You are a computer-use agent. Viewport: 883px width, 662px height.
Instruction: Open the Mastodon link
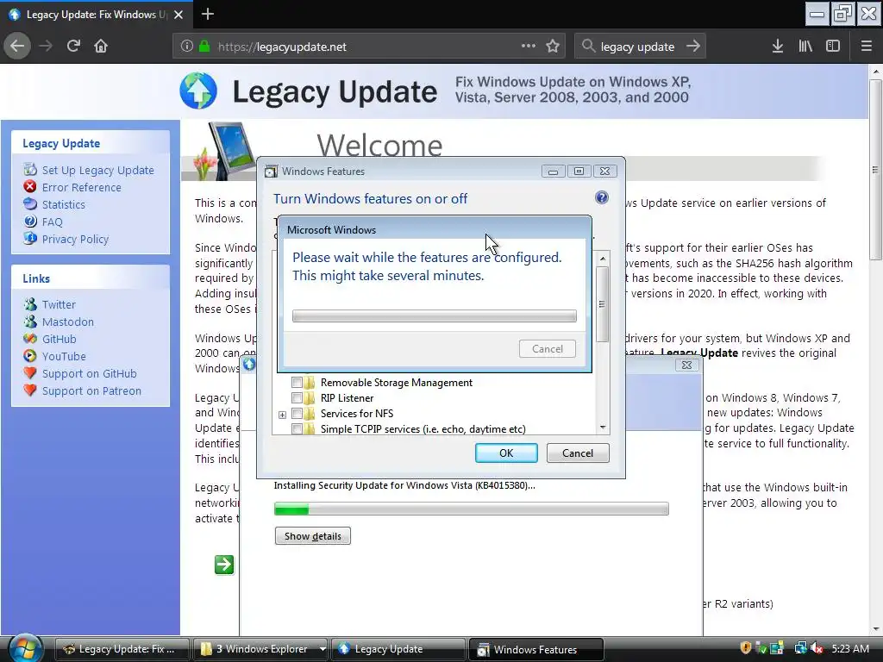(68, 322)
